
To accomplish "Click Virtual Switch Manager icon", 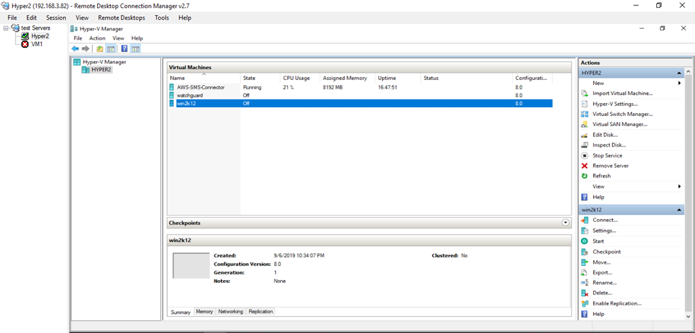I will [x=584, y=114].
